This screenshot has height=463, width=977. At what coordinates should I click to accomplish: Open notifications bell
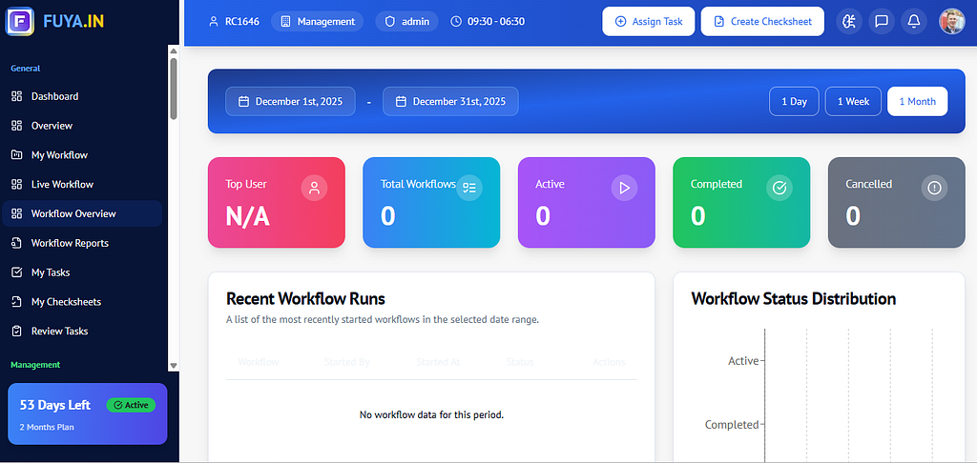913,22
